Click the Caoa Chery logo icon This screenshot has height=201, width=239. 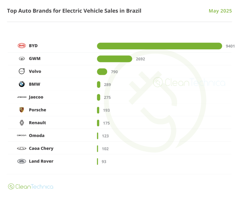[x=22, y=148]
